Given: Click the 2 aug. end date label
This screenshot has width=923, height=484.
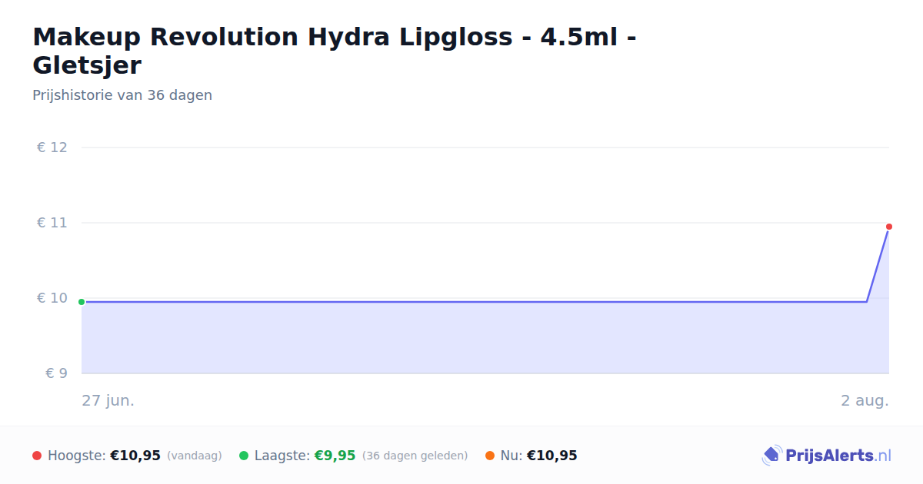Looking at the screenshot, I should tap(865, 400).
